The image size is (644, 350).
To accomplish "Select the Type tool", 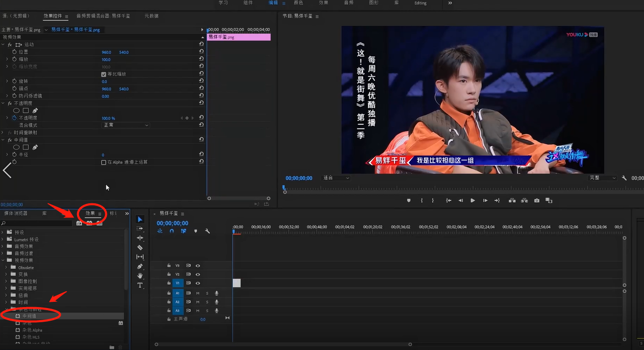I will pos(140,285).
